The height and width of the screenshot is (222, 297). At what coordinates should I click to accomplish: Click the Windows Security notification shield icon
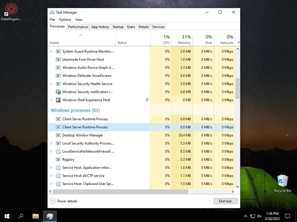[58, 92]
